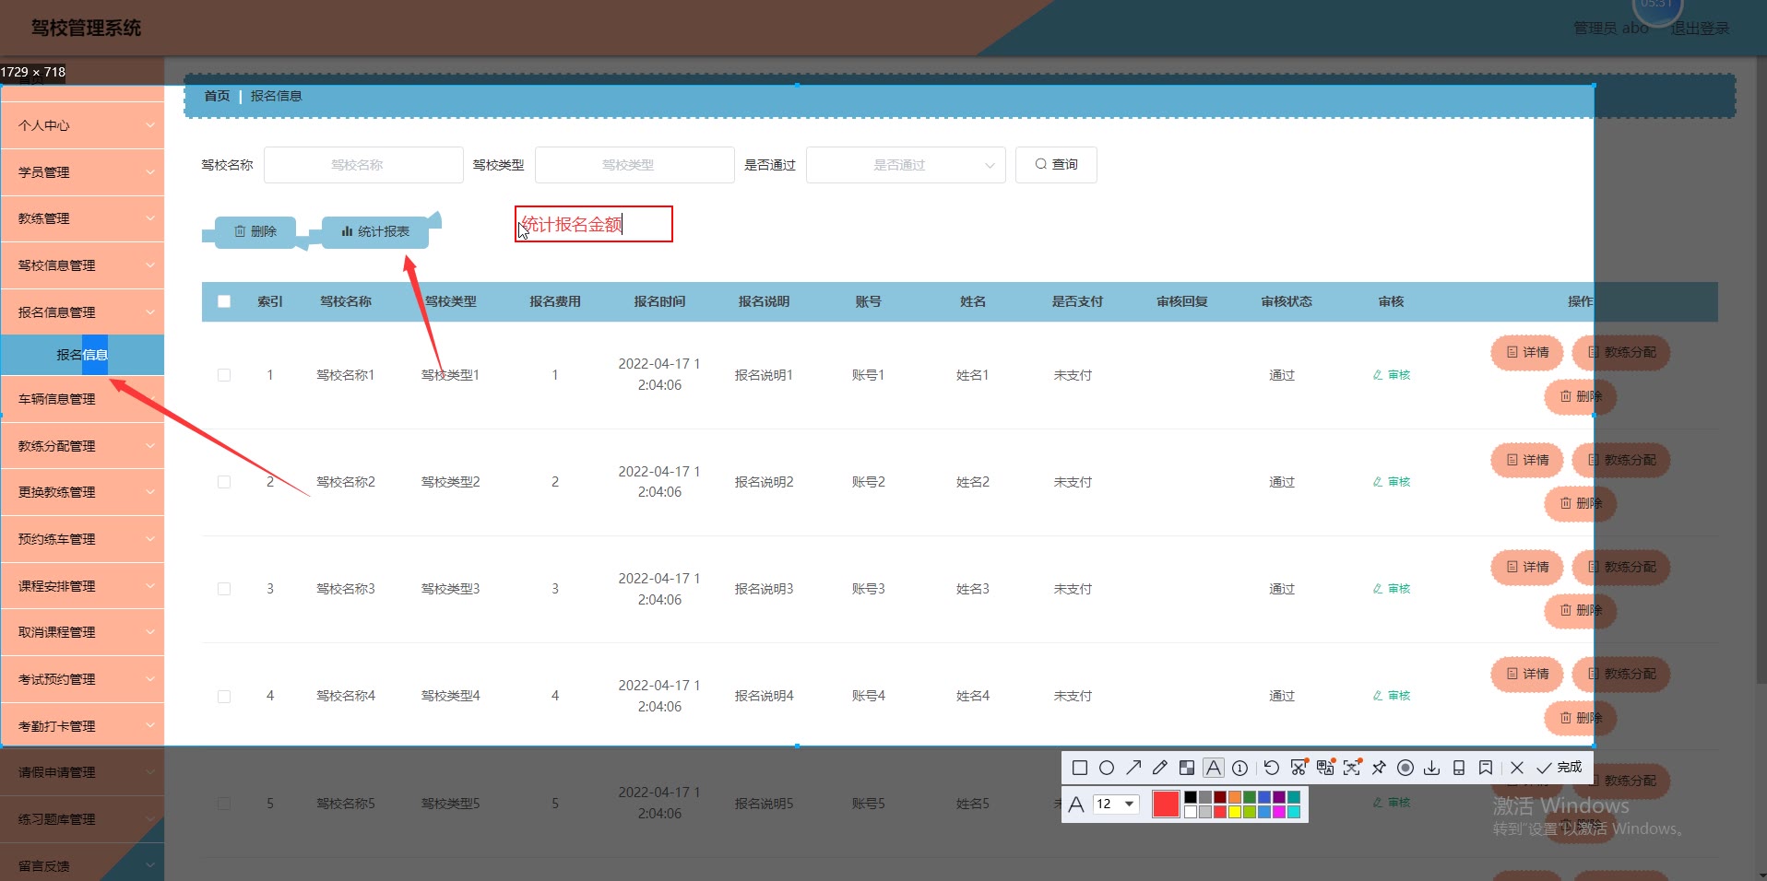Expand the 学员管理 sidebar chevron

coord(150,172)
